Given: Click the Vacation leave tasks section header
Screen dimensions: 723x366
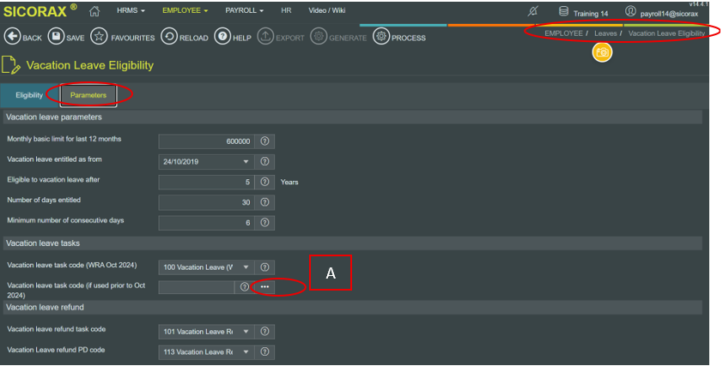Looking at the screenshot, I should click(x=353, y=243).
